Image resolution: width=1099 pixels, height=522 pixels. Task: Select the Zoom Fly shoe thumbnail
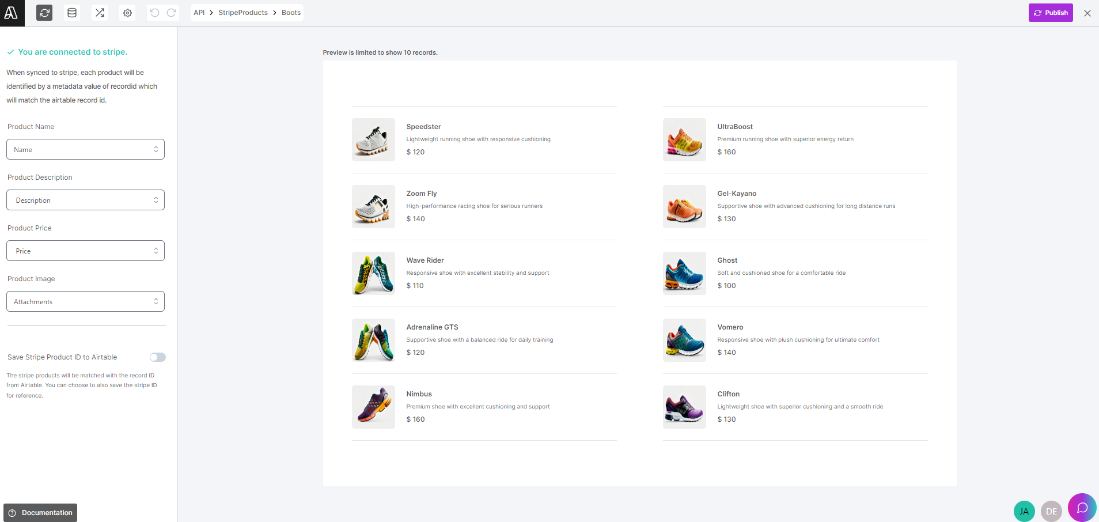coord(373,206)
